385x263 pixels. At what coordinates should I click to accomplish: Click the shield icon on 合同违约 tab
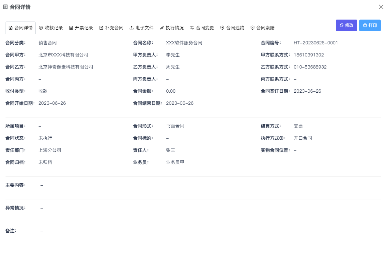point(223,28)
